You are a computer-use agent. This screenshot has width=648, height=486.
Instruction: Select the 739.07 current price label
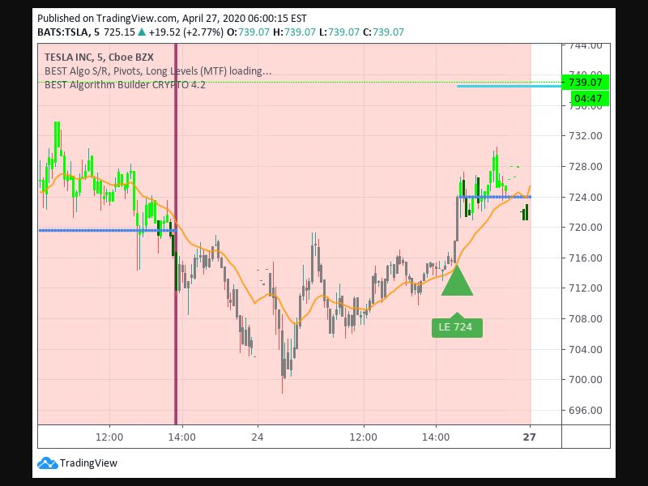(x=585, y=83)
